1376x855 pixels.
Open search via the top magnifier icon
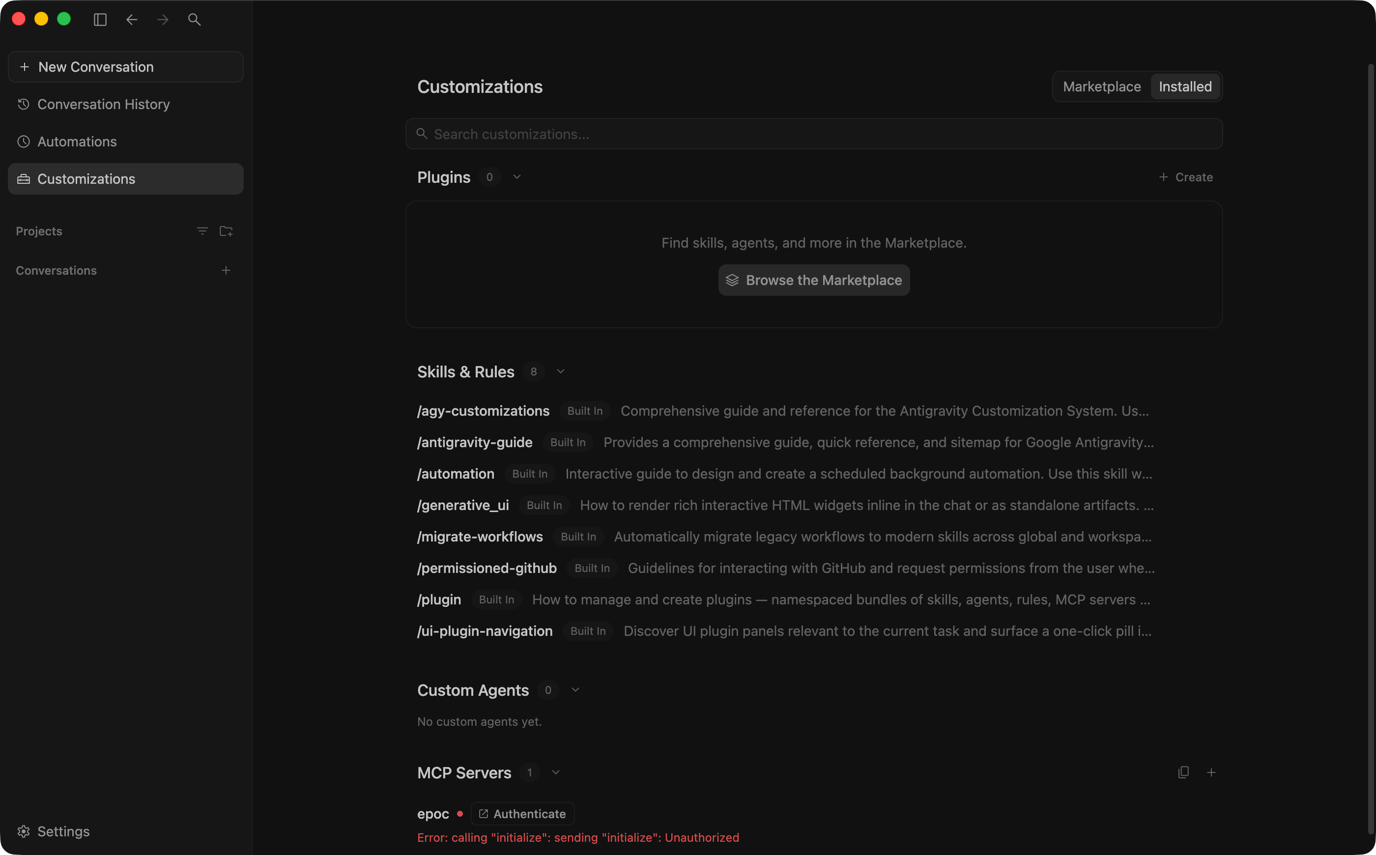coord(194,20)
